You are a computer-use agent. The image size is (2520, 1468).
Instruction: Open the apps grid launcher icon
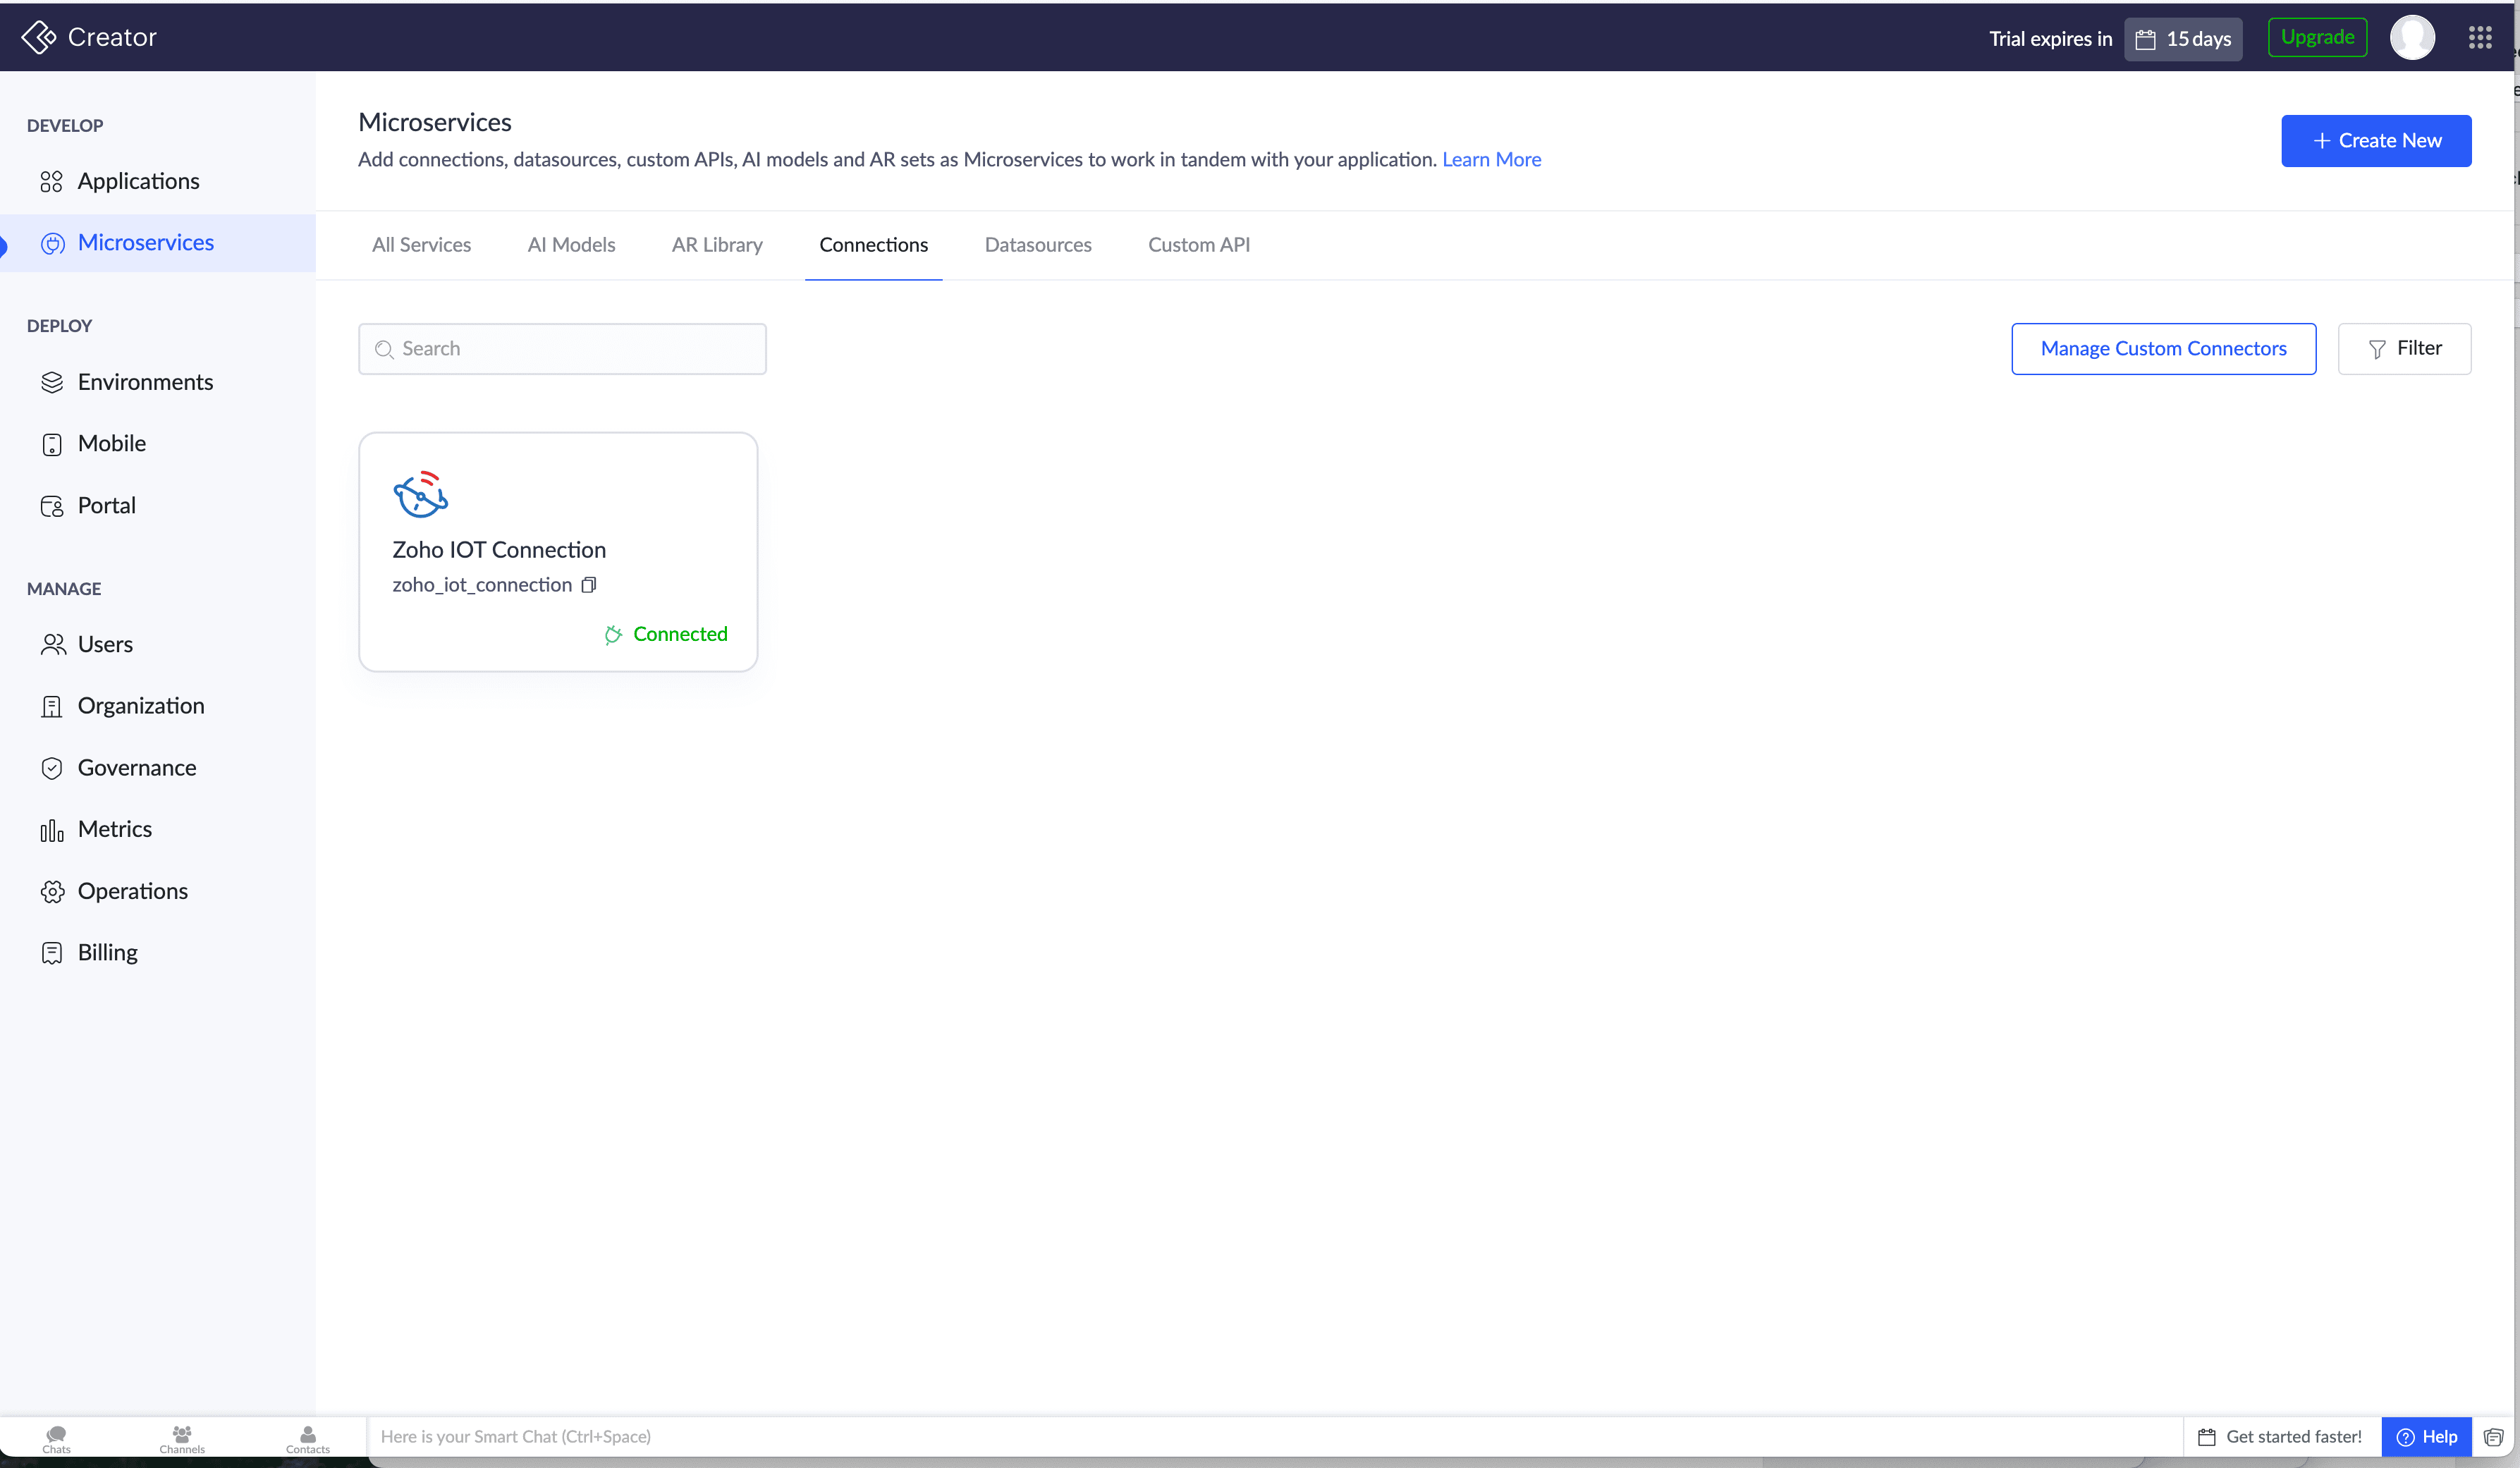(x=2479, y=38)
